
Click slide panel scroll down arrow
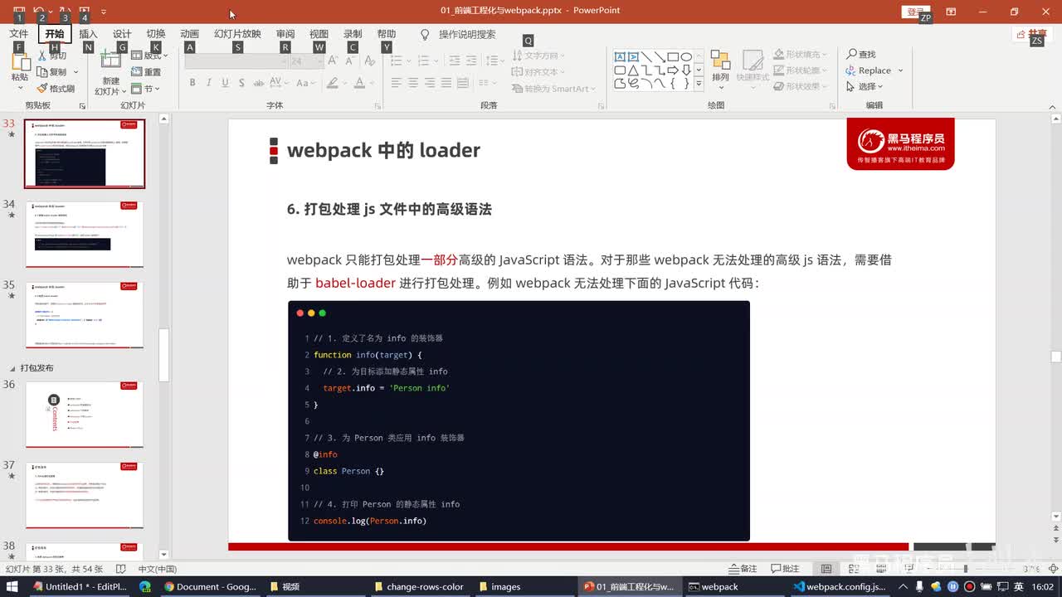[x=163, y=554]
